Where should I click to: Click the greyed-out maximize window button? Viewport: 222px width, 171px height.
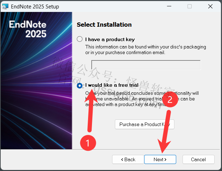click(190, 7)
